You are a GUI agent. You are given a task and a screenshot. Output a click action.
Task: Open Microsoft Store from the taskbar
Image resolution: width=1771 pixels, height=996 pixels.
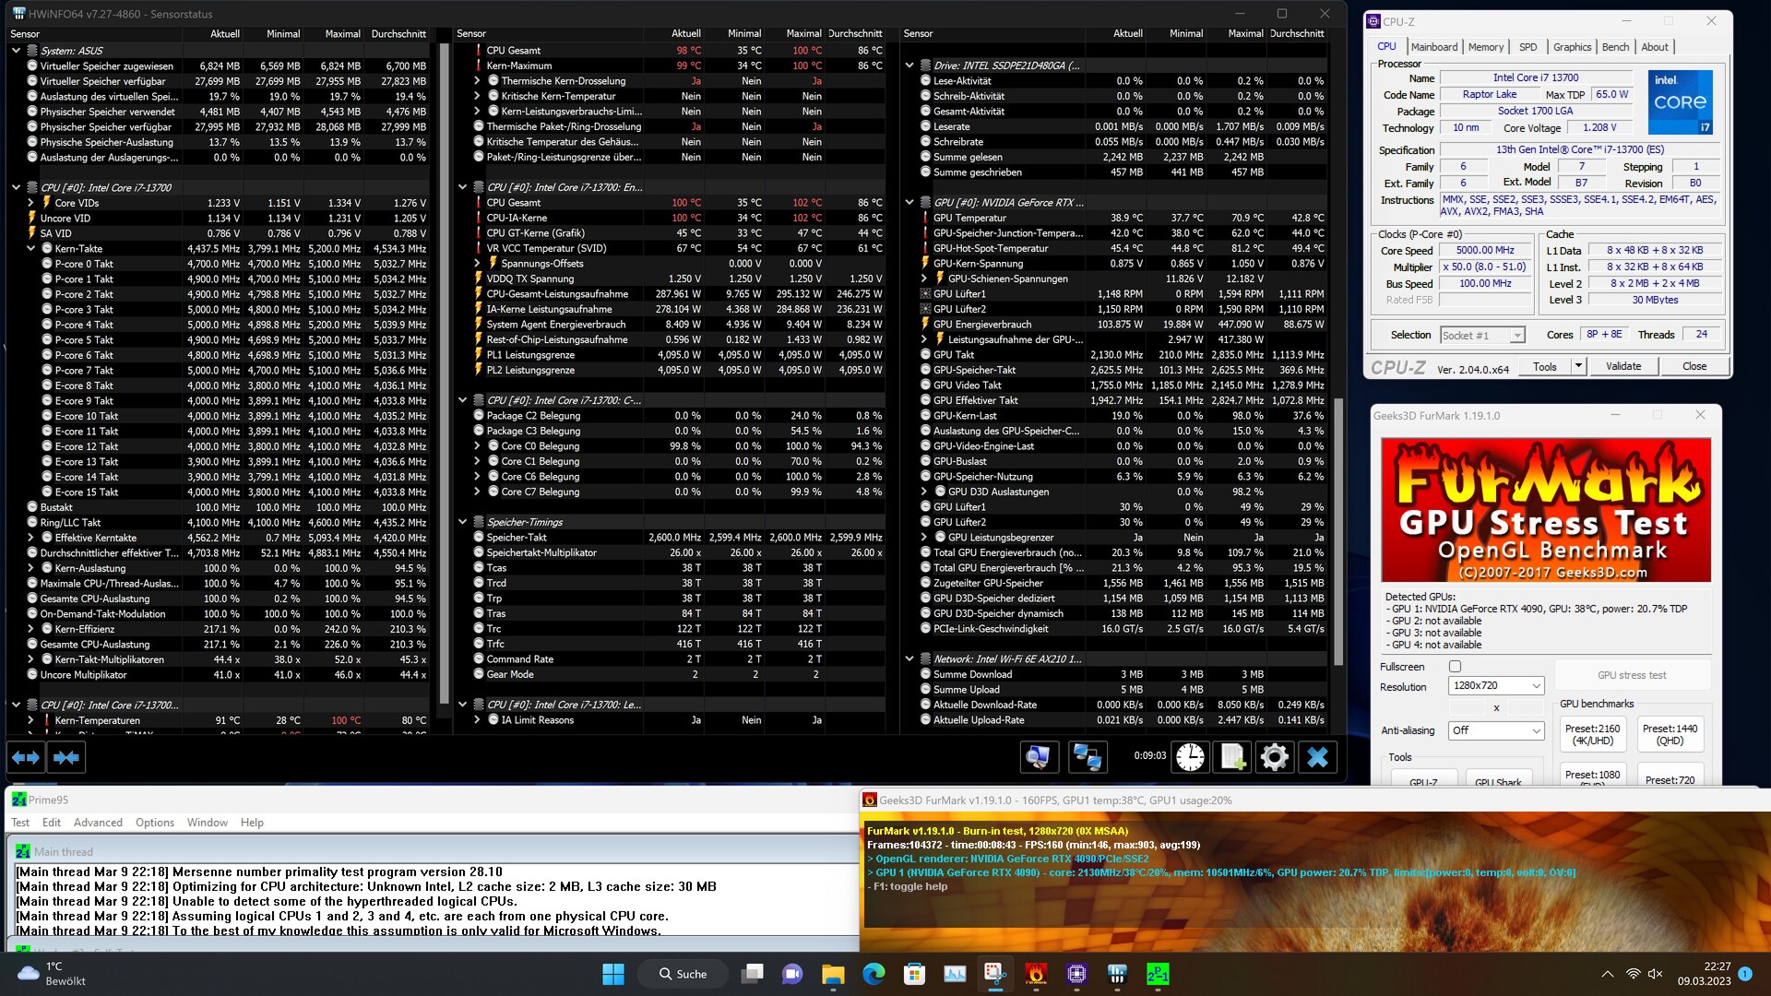pos(914,974)
